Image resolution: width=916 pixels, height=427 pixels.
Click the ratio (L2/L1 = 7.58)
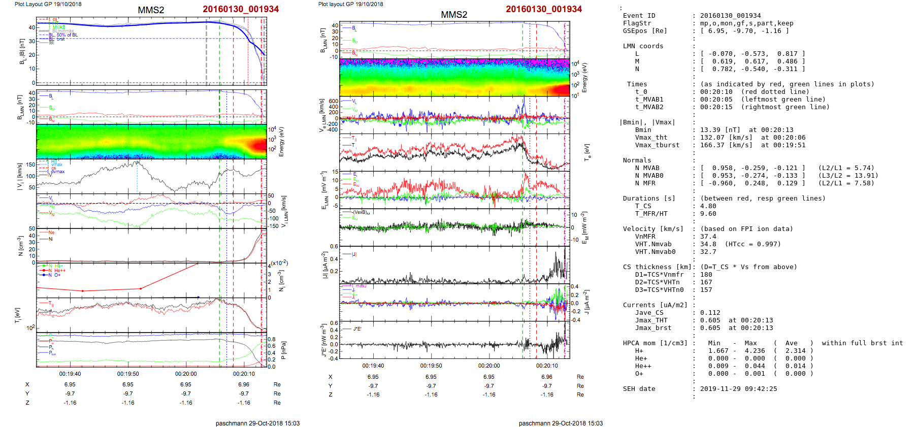(x=846, y=183)
